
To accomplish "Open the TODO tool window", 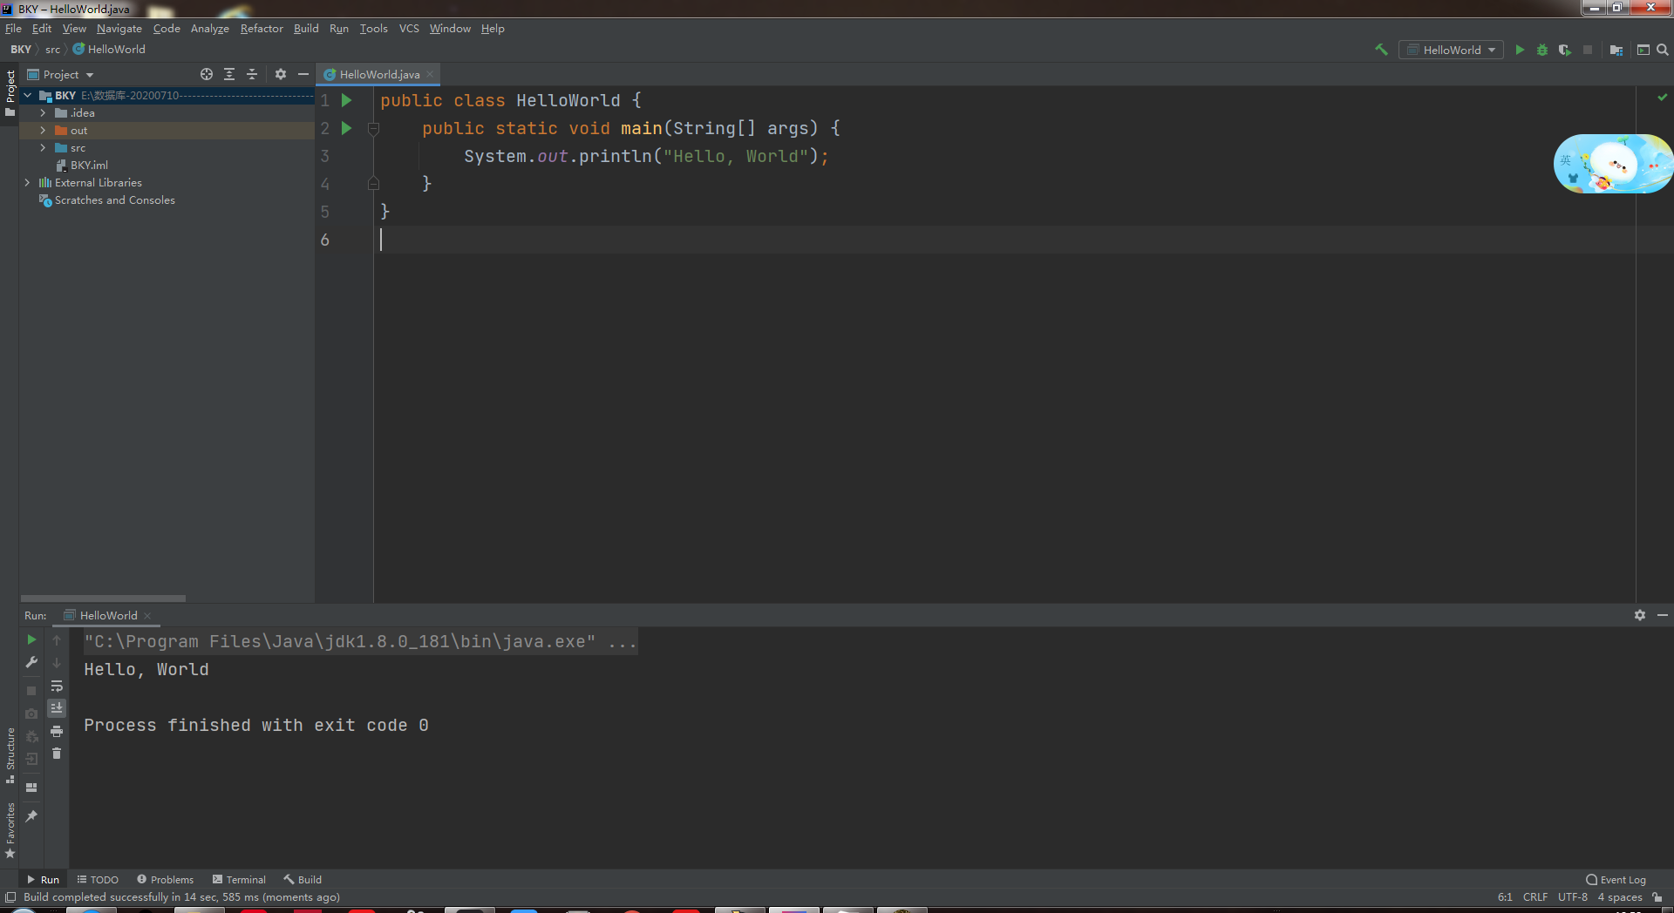I will [98, 880].
